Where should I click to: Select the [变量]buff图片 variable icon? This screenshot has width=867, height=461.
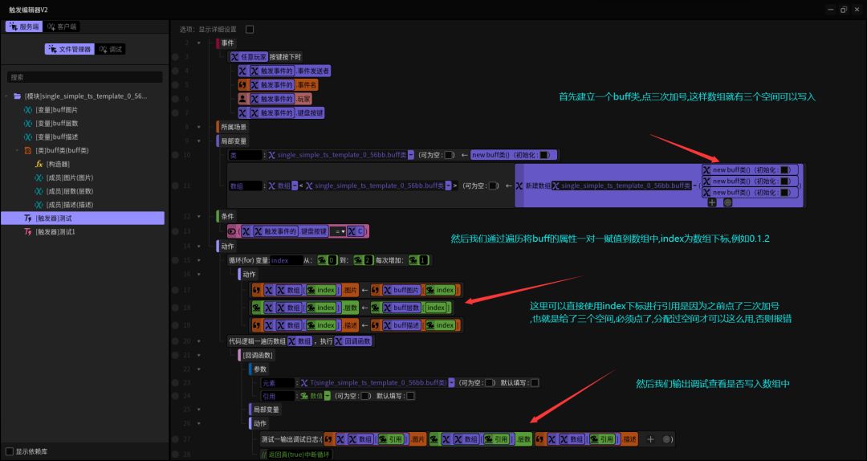point(27,109)
